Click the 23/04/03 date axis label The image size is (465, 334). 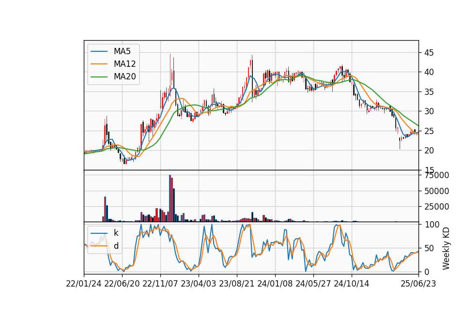tap(199, 284)
